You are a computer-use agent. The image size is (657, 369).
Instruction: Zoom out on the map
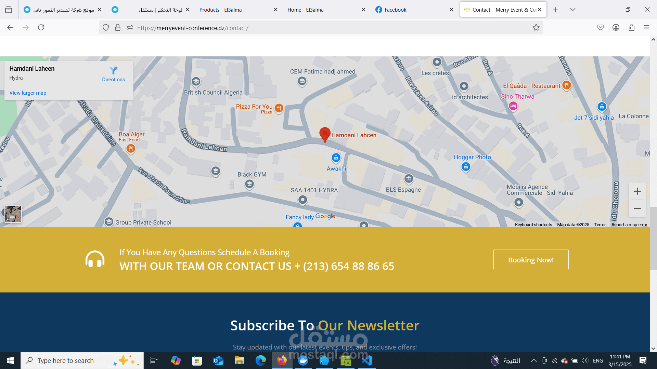click(637, 209)
